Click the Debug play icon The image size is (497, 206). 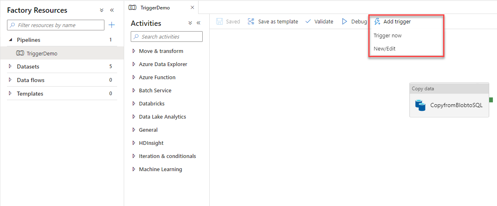point(344,21)
